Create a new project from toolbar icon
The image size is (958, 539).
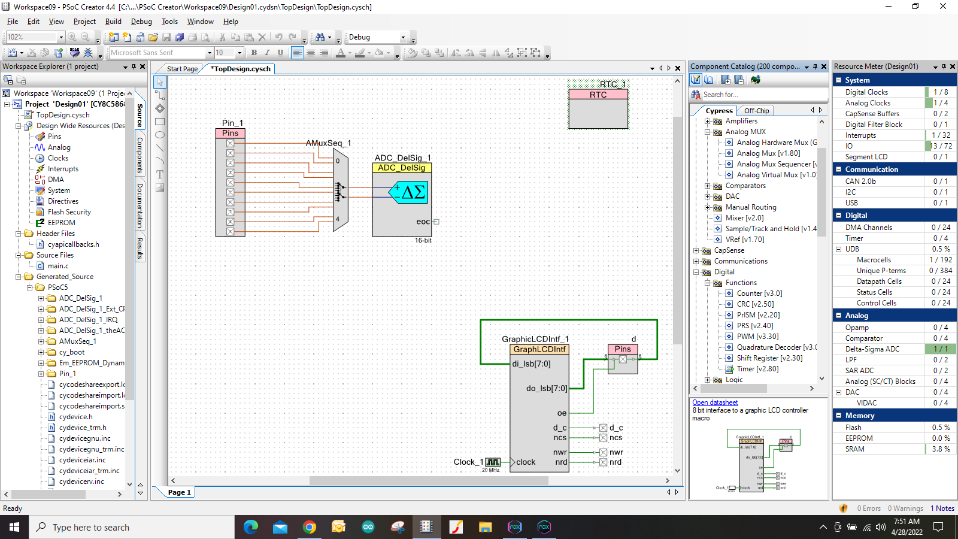click(114, 37)
